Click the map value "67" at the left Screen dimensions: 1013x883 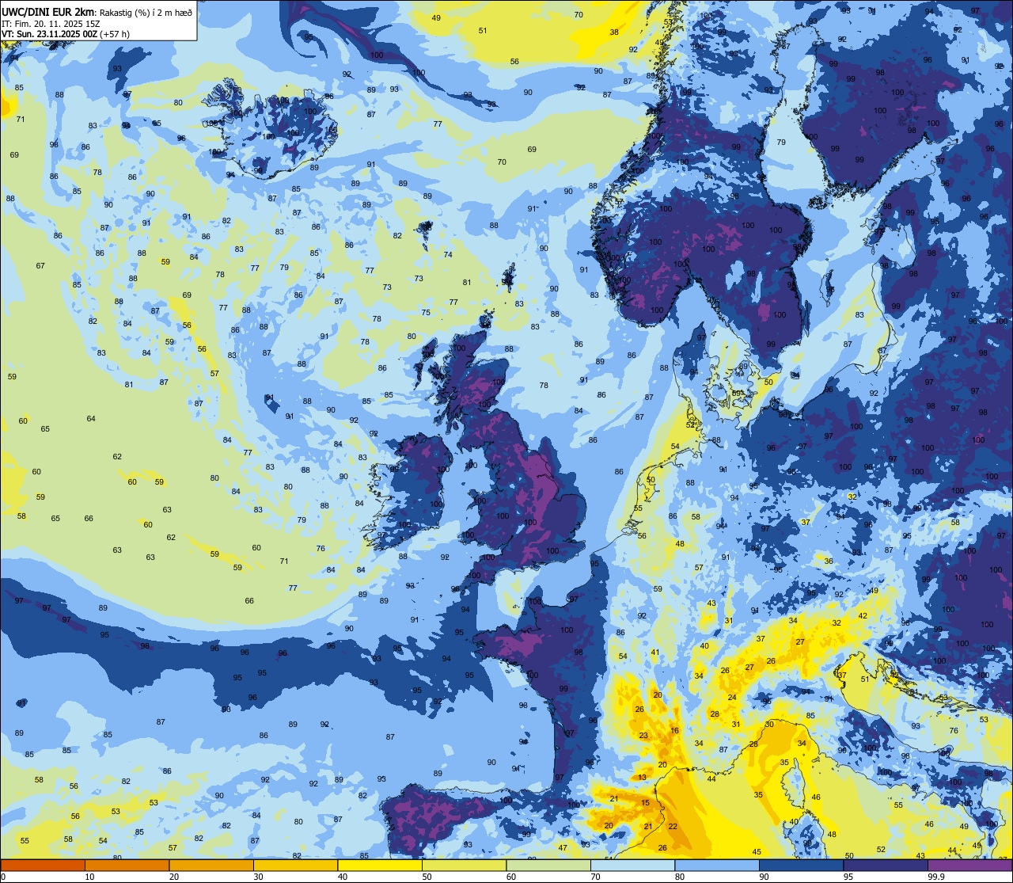[x=40, y=265]
